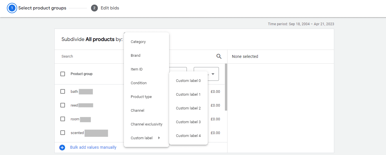Viewport: 386px width, 155px height.
Task: Click the blue plus icon for bulk add
Action: [x=62, y=148]
